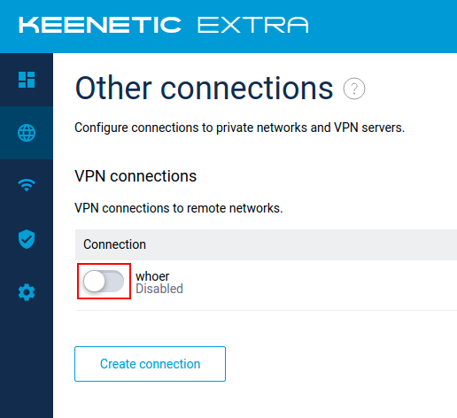
Task: Select the Internet globe icon in sidebar
Action: [x=27, y=133]
